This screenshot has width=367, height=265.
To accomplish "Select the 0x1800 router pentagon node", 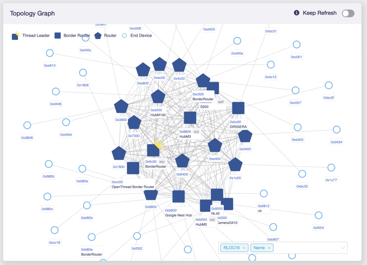I will (x=119, y=153).
